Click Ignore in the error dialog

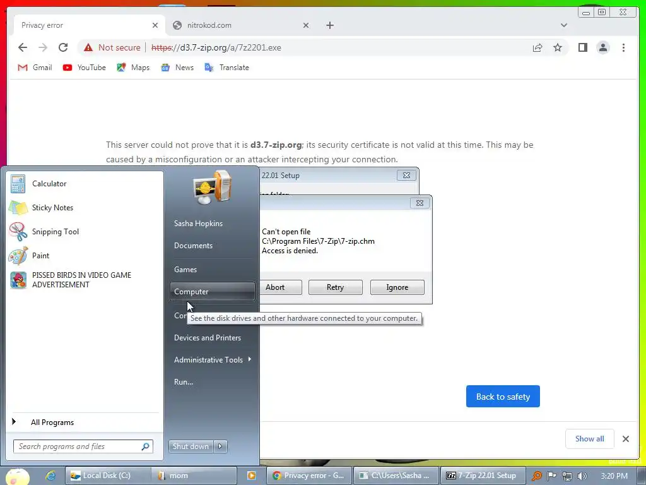click(397, 287)
